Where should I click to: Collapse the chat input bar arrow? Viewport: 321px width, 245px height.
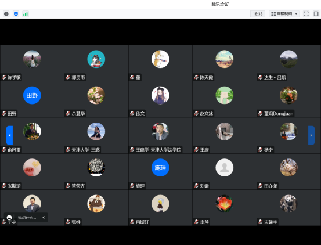point(44,218)
